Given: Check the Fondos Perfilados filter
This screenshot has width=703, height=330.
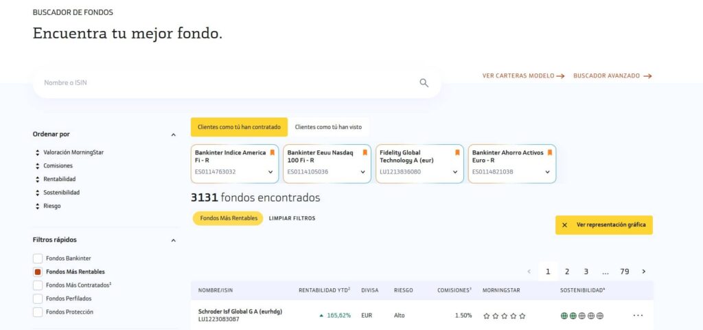Looking at the screenshot, I should [38, 298].
